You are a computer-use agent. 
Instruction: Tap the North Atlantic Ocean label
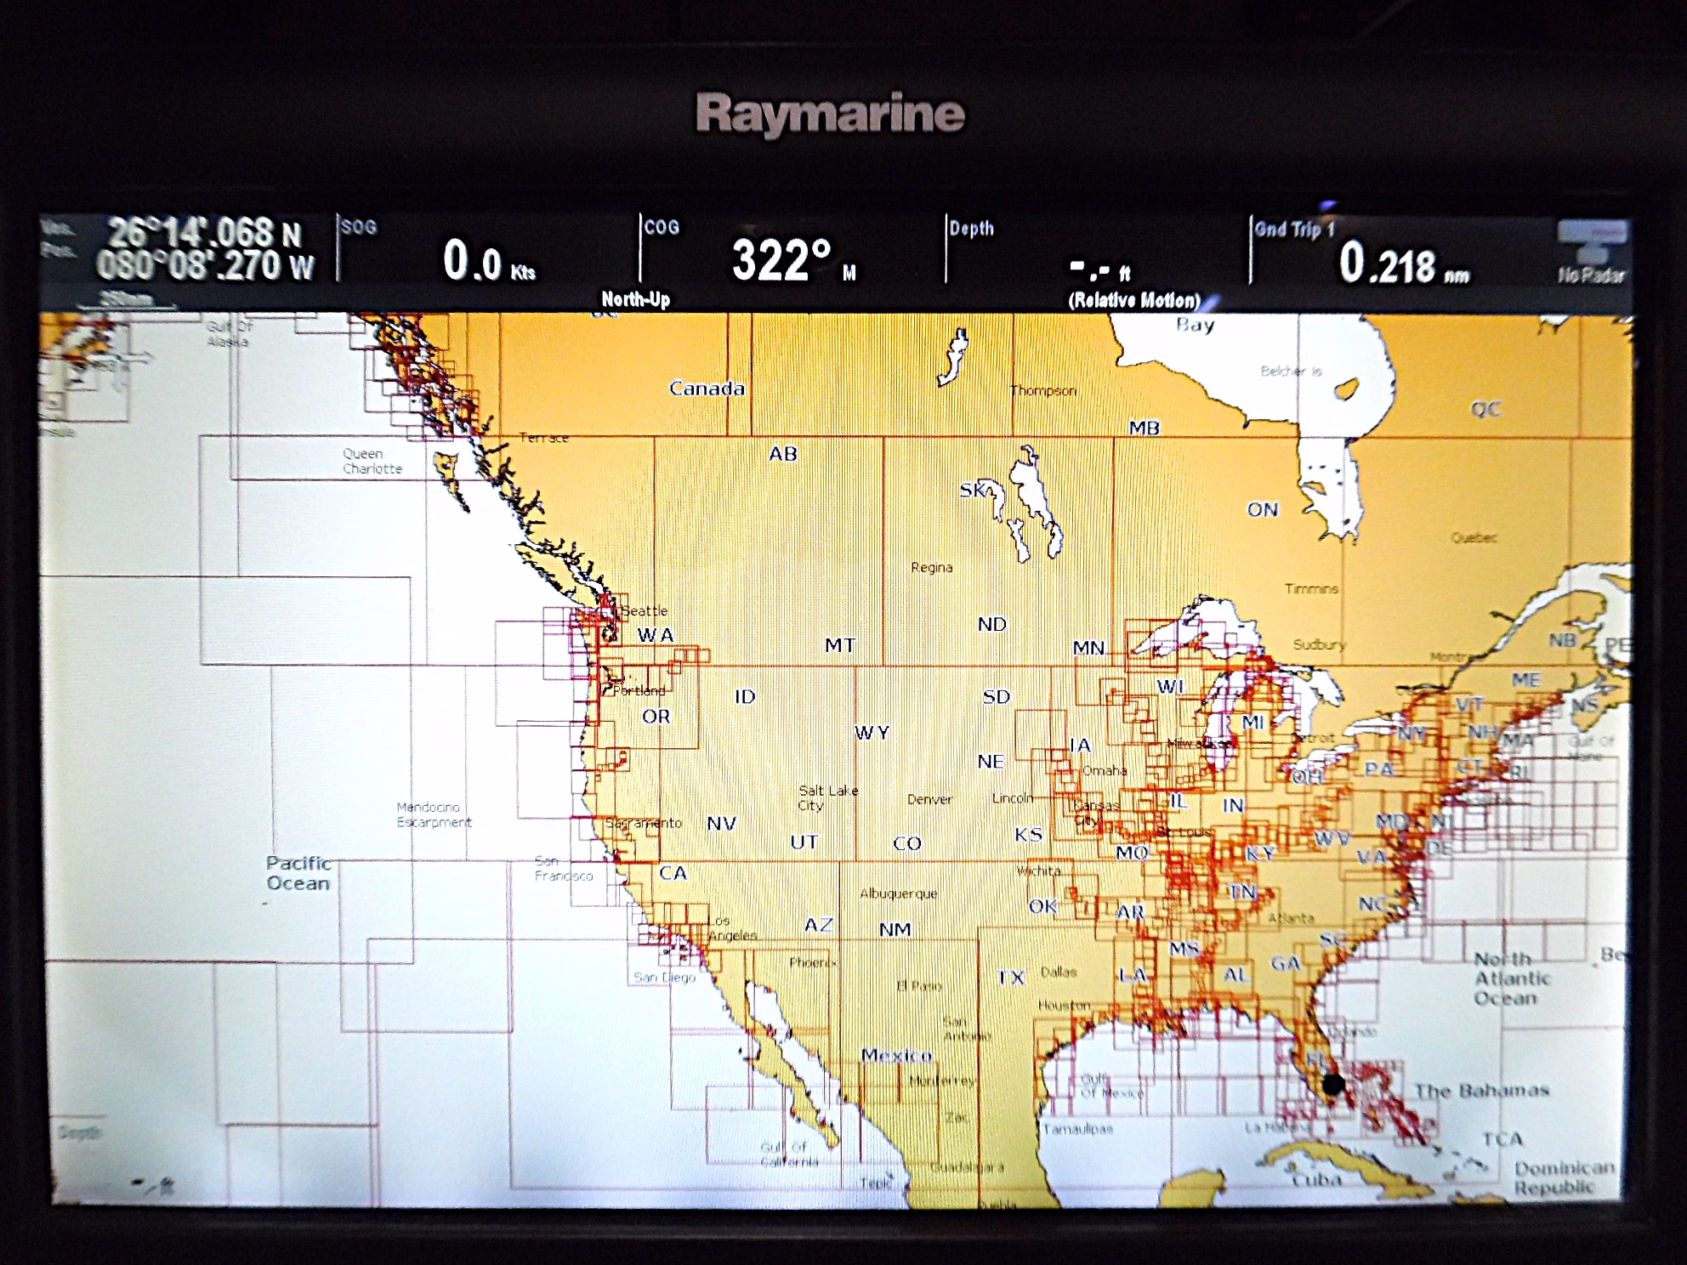click(x=1511, y=978)
